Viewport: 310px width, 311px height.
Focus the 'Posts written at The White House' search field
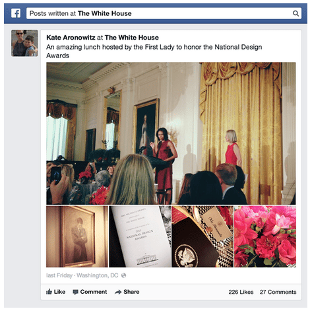(164, 13)
